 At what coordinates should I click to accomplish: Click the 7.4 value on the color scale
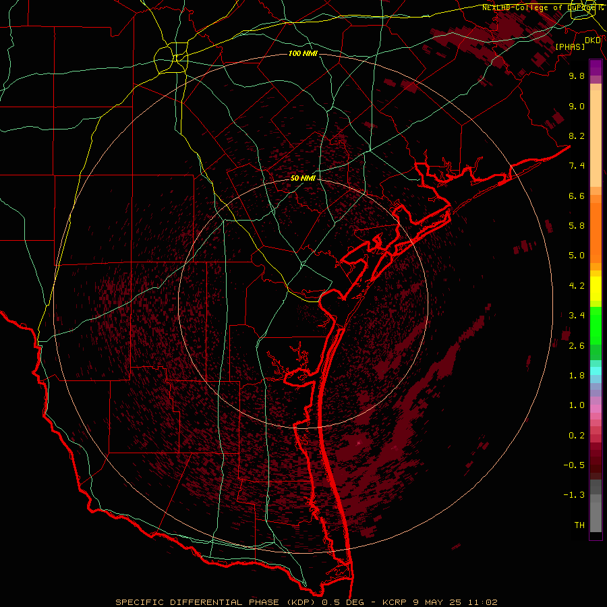click(x=577, y=166)
